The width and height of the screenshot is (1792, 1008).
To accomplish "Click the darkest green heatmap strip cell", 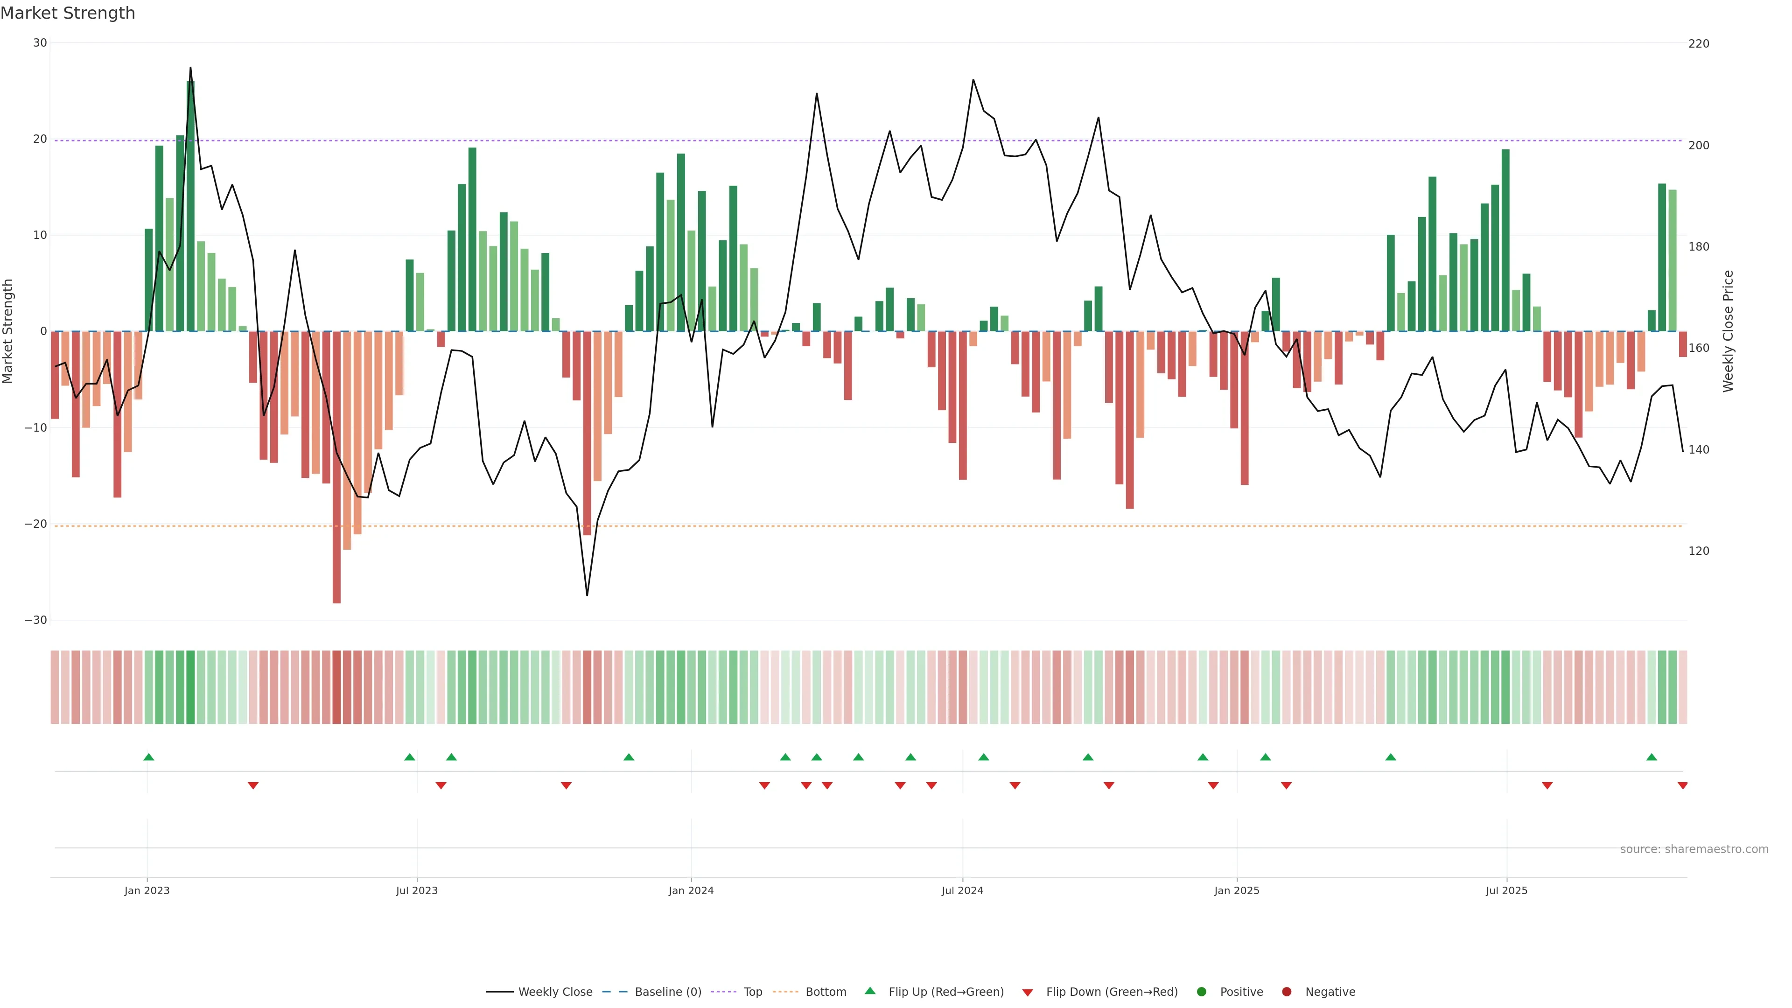I will [x=190, y=686].
